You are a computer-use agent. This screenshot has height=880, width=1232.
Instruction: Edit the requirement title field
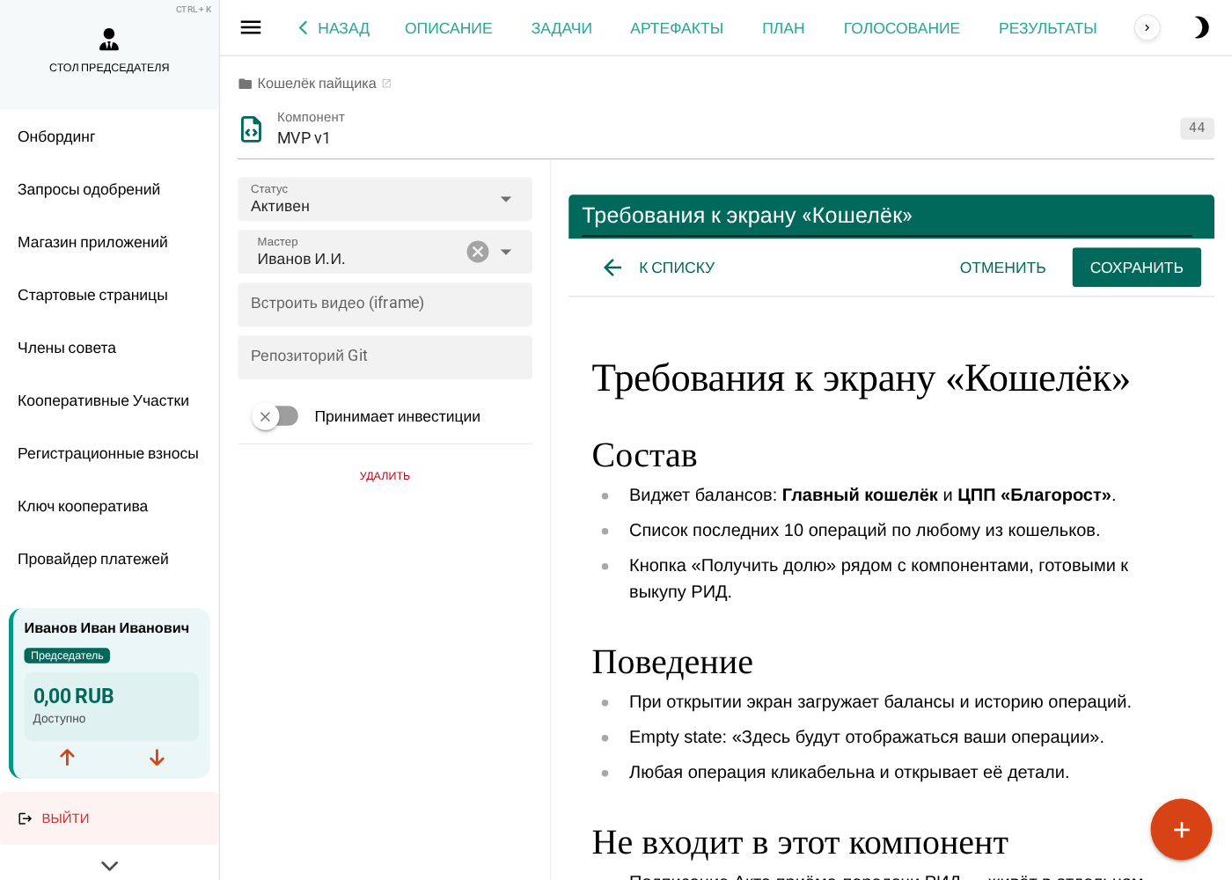click(x=887, y=216)
